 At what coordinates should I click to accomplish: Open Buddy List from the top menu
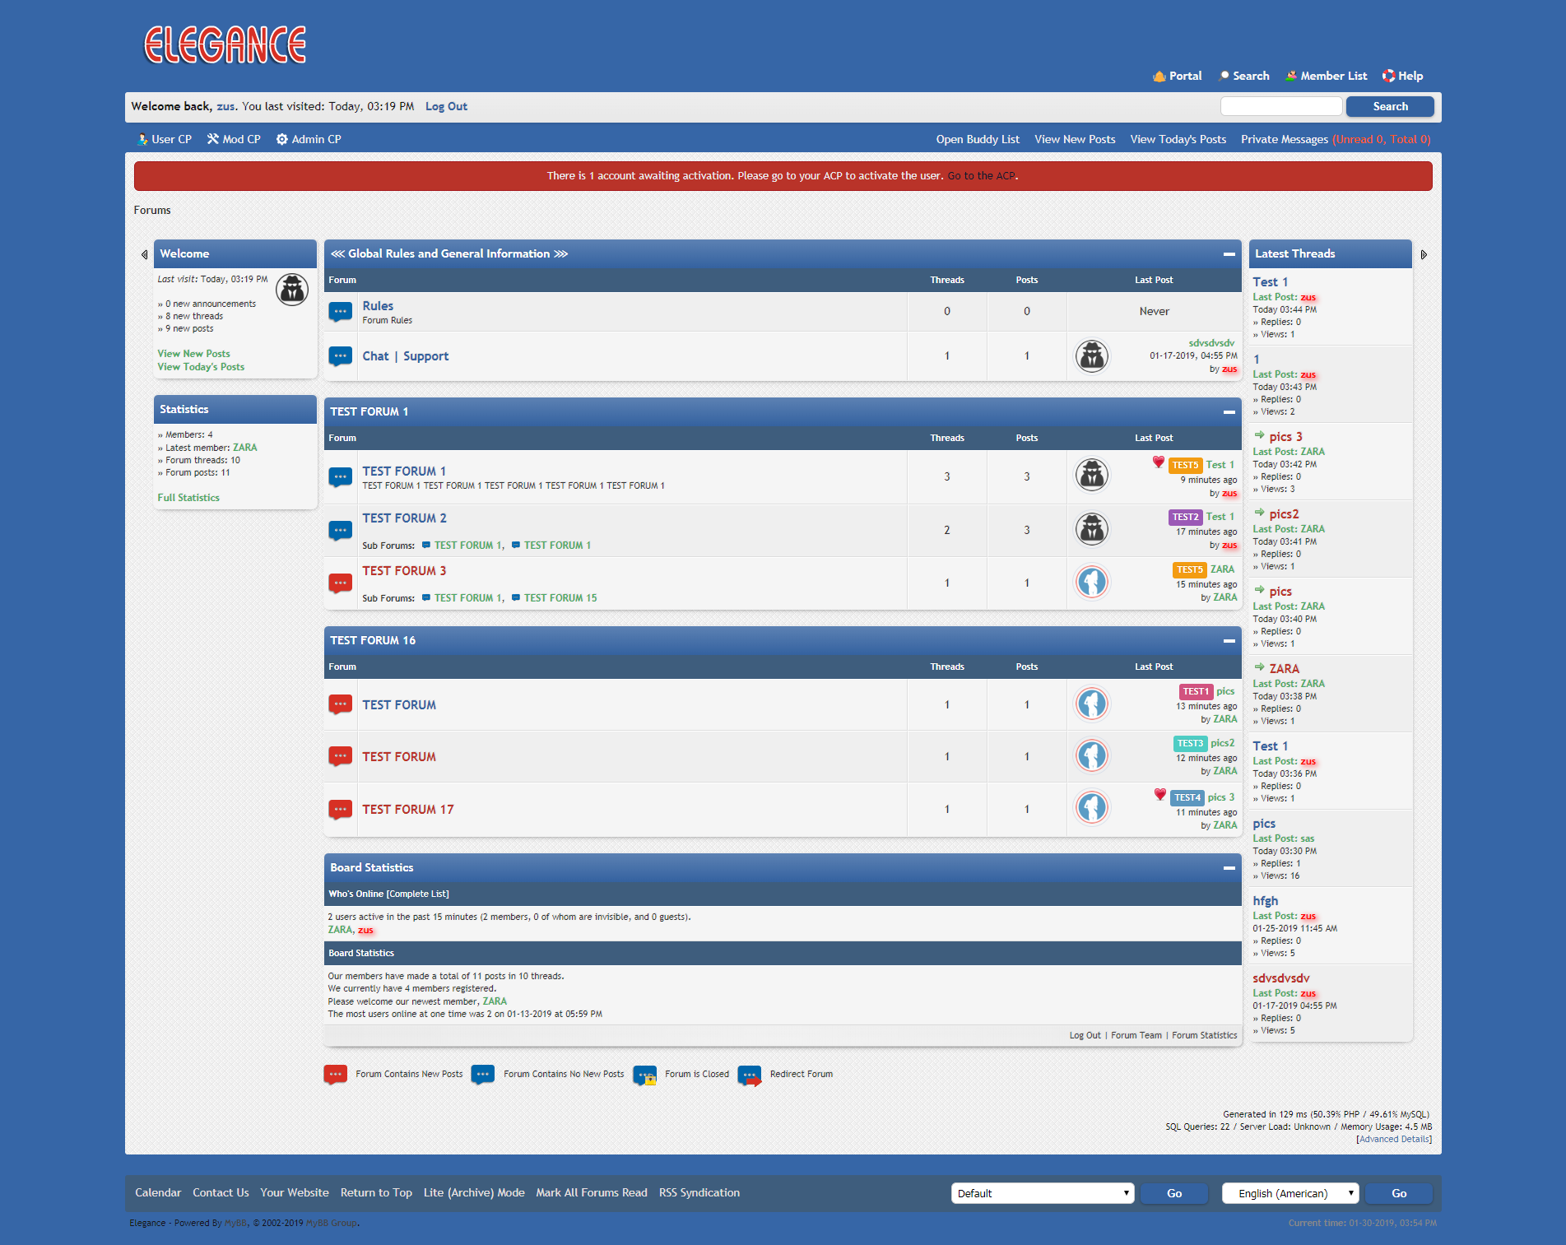pos(978,139)
